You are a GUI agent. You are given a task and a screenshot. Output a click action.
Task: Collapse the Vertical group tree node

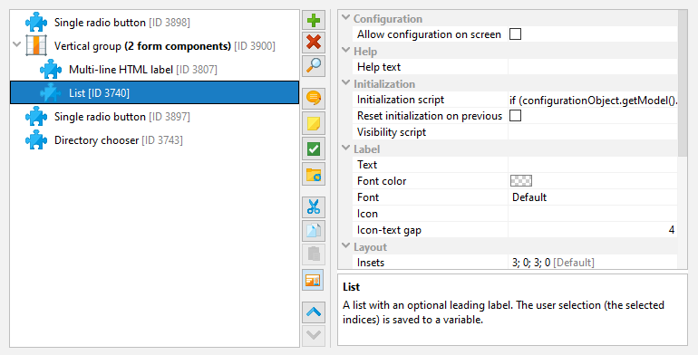point(17,45)
